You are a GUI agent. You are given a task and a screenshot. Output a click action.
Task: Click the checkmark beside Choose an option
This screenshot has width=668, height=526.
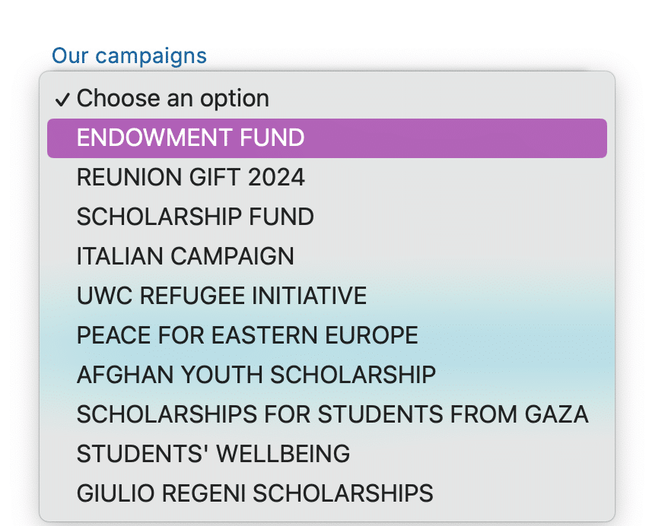(62, 98)
